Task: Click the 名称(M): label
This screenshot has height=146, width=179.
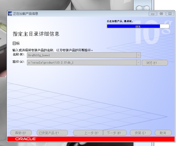Action: coord(19,54)
